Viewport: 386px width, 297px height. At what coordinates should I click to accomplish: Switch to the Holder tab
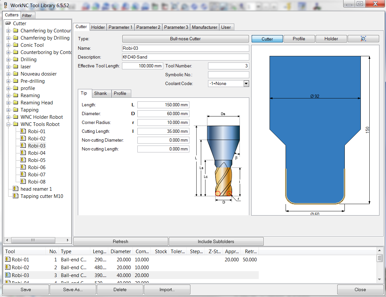coord(98,27)
